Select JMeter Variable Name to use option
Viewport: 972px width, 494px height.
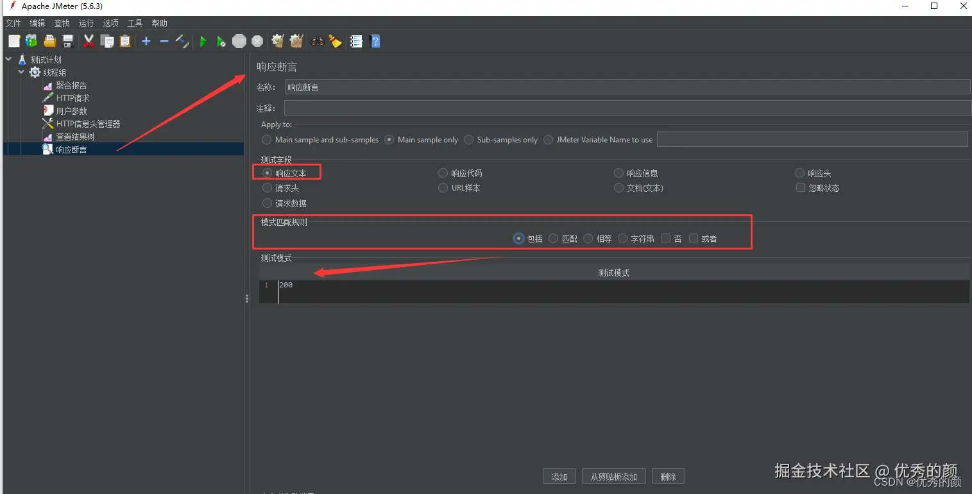pos(549,139)
